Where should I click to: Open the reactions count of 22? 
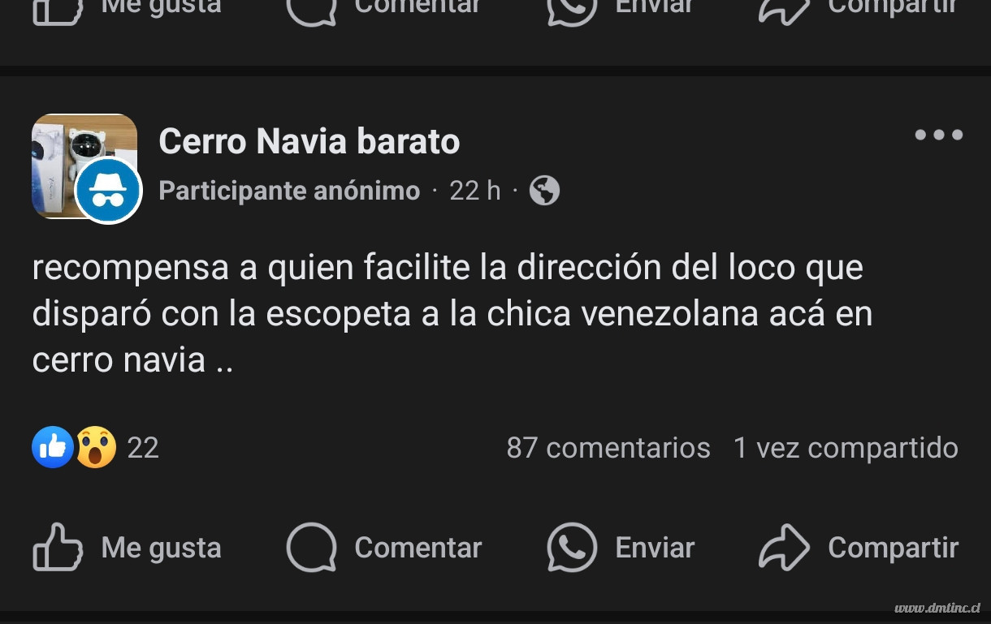coord(143,448)
